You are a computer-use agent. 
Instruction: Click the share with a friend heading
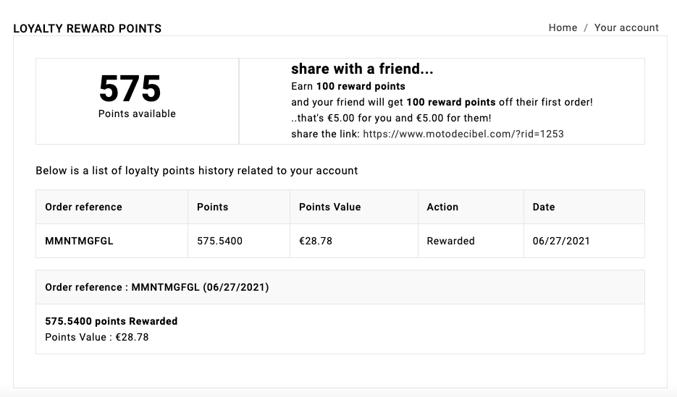[362, 69]
